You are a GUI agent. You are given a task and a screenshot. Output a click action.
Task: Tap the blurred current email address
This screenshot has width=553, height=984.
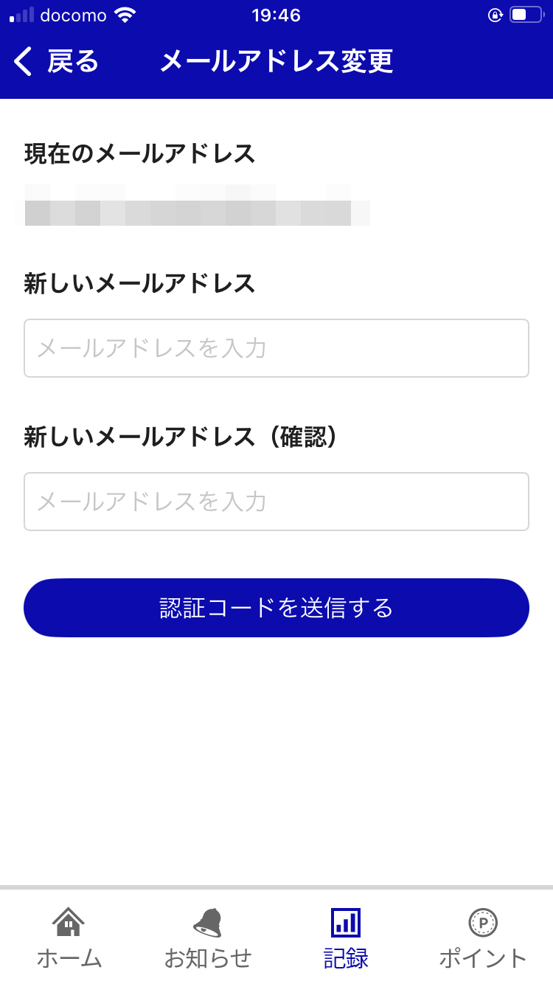192,207
